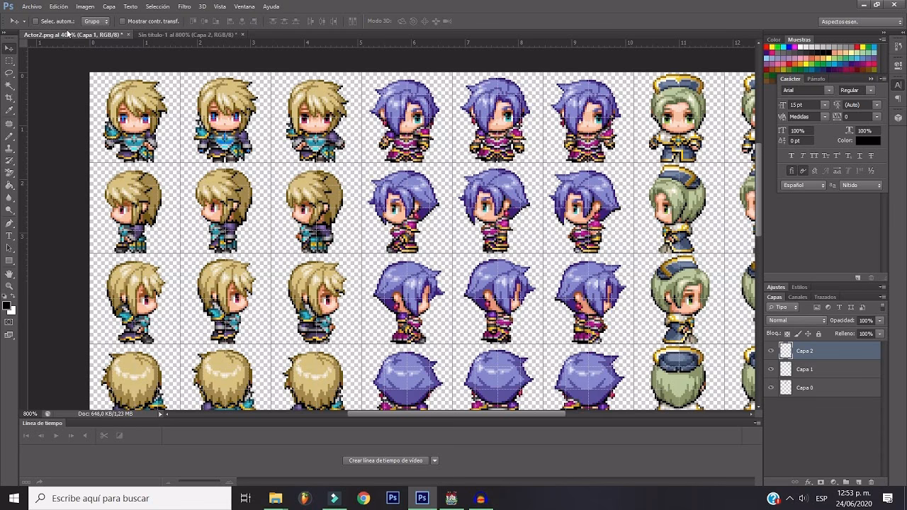Viewport: 907px width, 510px height.
Task: Hide the Capa 1 layer
Action: tap(771, 369)
